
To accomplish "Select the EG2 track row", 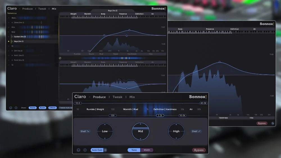I will click(x=33, y=32).
